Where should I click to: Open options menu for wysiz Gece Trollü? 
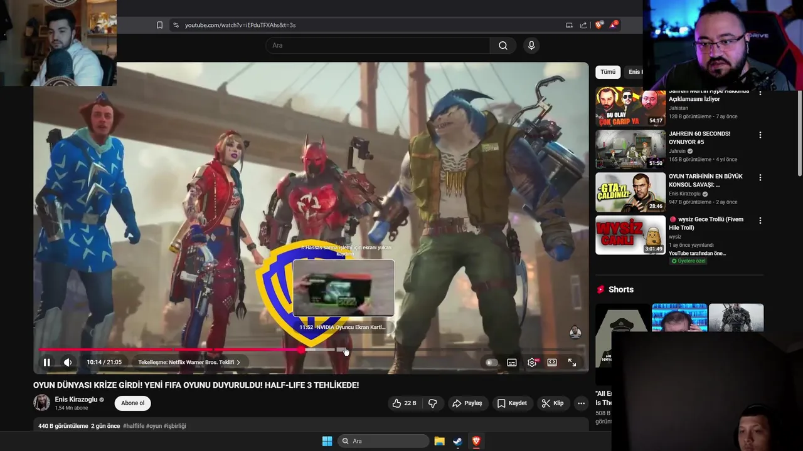click(760, 220)
